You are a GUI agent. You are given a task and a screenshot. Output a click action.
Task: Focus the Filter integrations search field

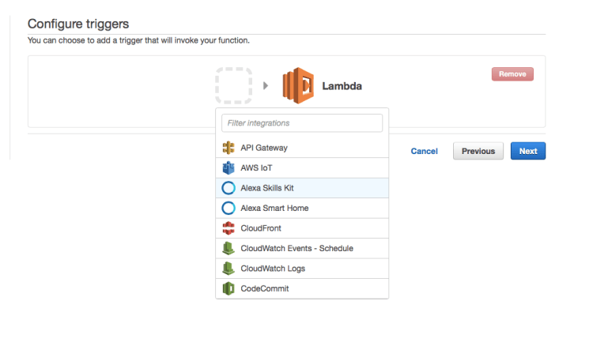pyautogui.click(x=302, y=123)
